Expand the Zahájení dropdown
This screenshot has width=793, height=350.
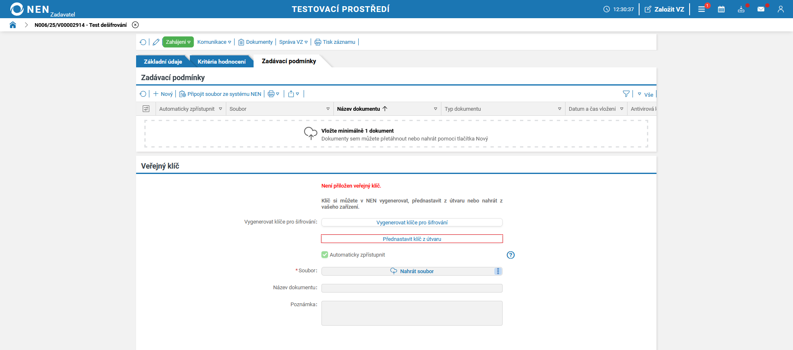pyautogui.click(x=178, y=42)
